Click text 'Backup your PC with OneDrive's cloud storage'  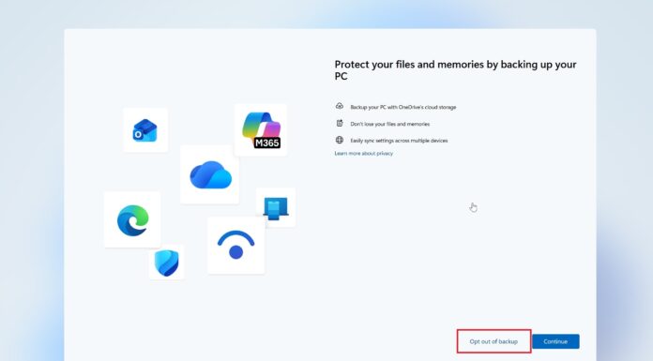[403, 108]
